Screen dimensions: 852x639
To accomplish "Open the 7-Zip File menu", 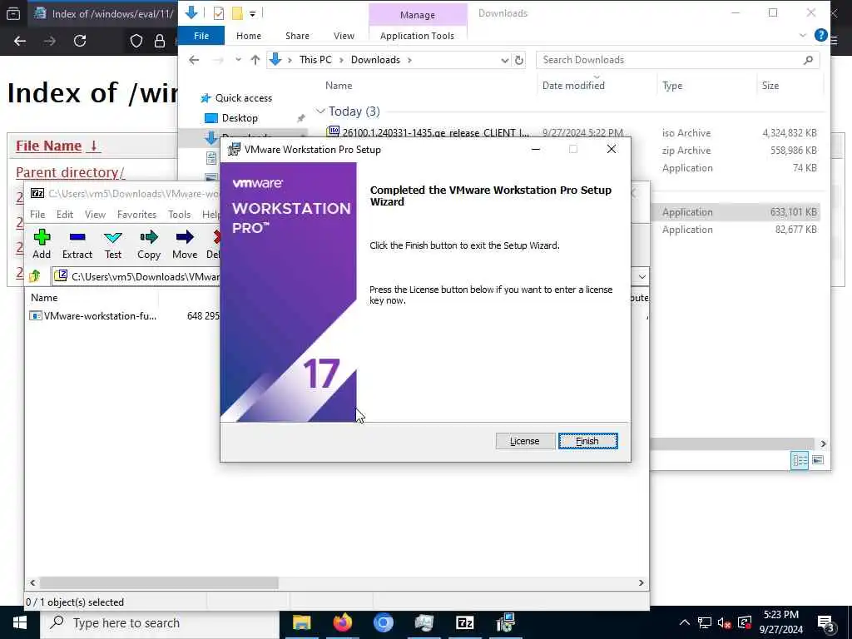I will [x=37, y=214].
